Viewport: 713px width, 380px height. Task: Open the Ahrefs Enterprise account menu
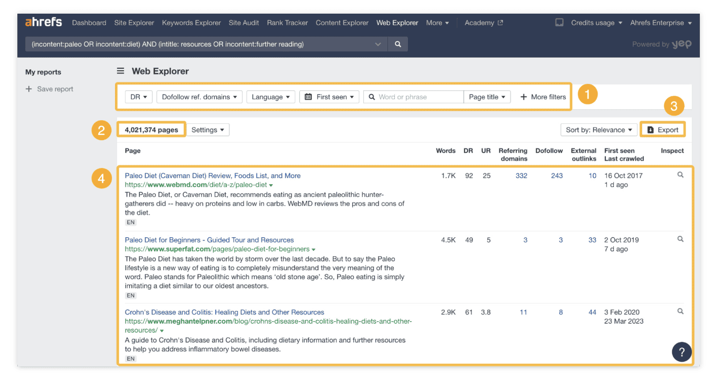tap(661, 23)
